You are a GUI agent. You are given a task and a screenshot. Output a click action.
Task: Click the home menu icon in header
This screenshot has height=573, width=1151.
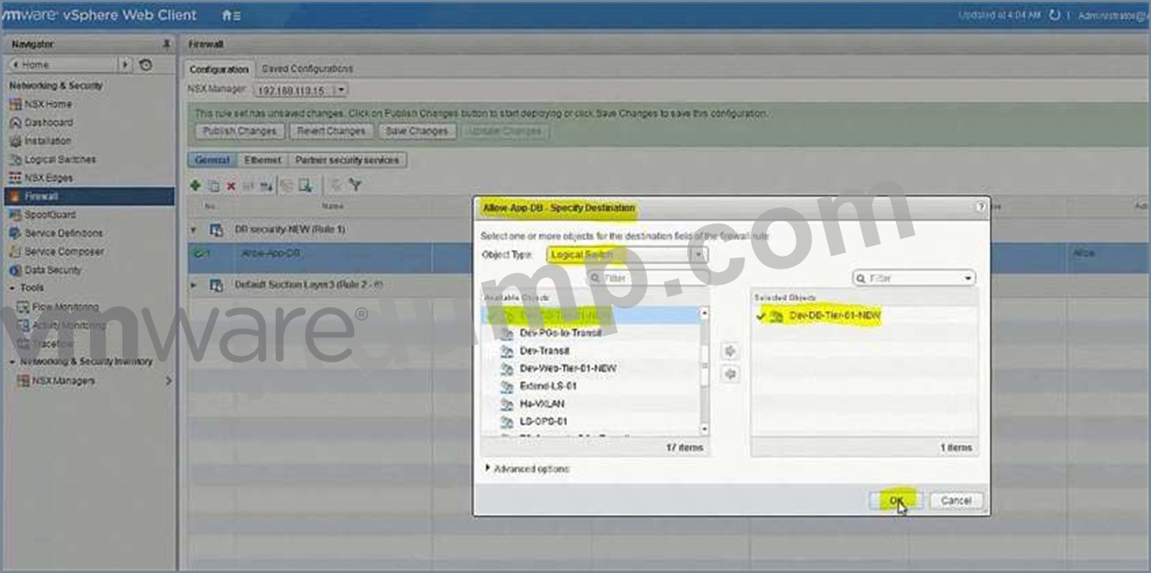[x=232, y=16]
